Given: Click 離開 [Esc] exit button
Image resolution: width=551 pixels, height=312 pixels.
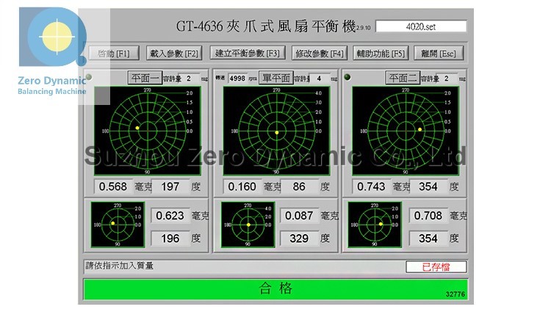Looking at the screenshot, I should tap(439, 54).
